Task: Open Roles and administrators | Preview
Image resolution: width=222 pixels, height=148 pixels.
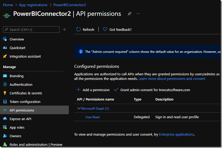Action: pos(36,145)
